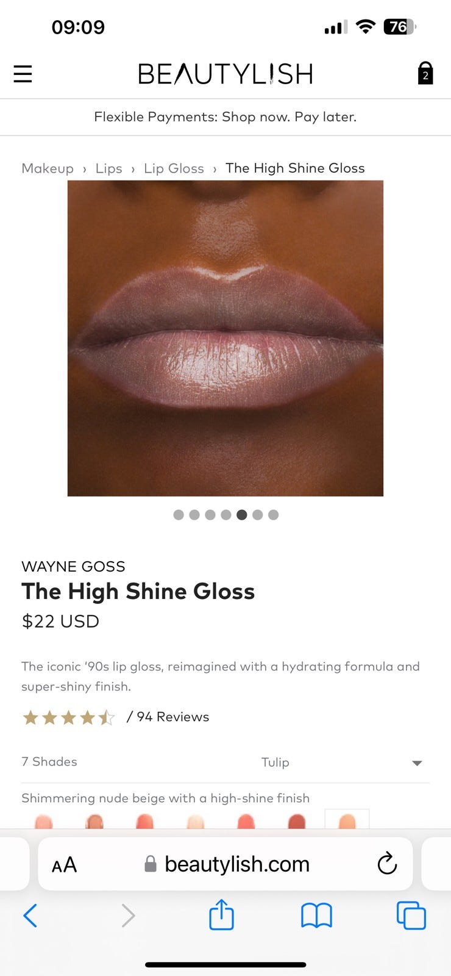
Task: Open the hamburger navigation menu
Action: click(23, 74)
